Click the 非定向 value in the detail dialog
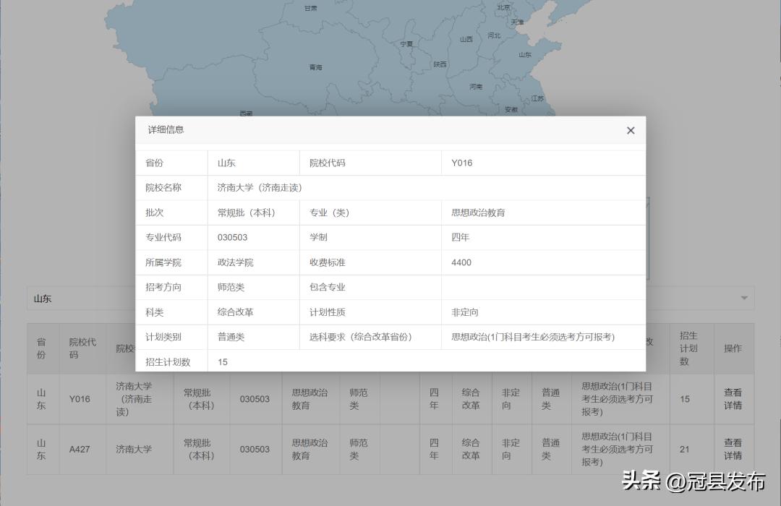This screenshot has height=506, width=781. tap(465, 312)
